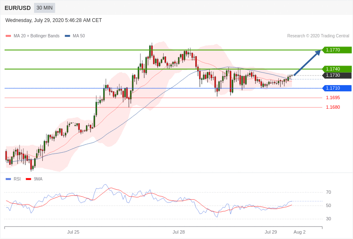The width and height of the screenshot is (353, 239).
Task: Click the 30 MIN timeframe button
Action: coord(44,8)
